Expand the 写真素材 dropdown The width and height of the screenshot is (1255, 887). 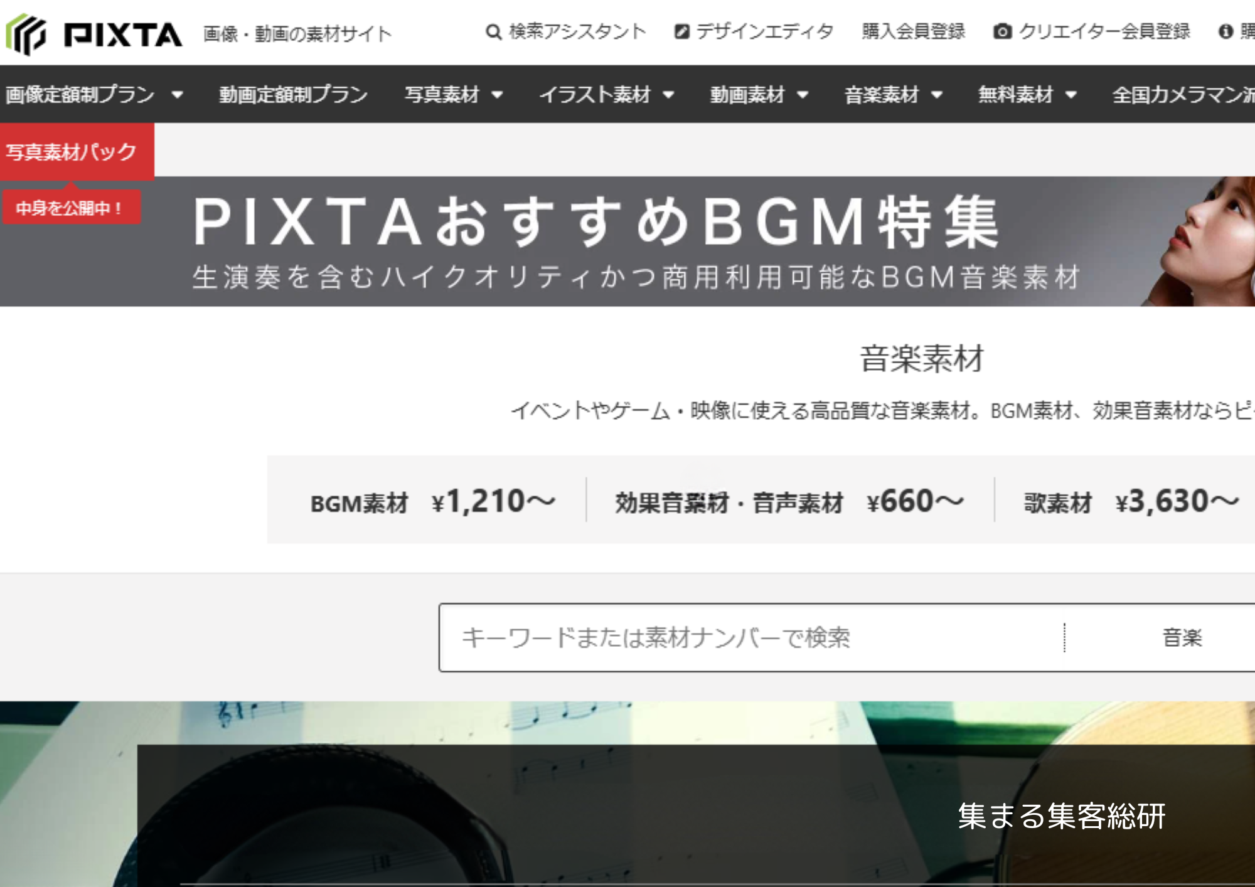[498, 95]
